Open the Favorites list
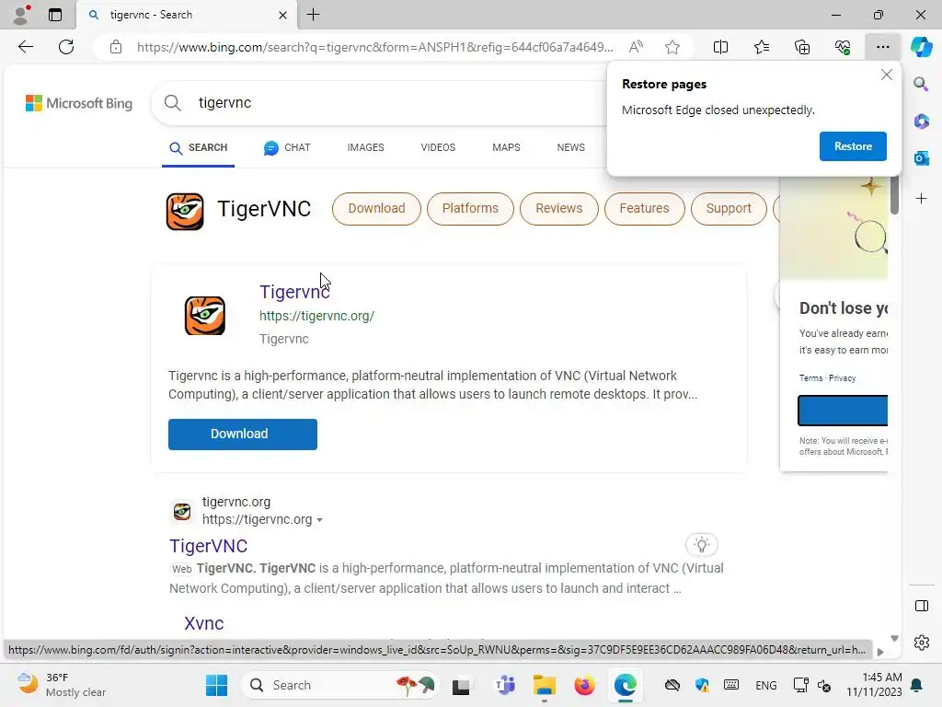This screenshot has height=707, width=942. tap(761, 47)
